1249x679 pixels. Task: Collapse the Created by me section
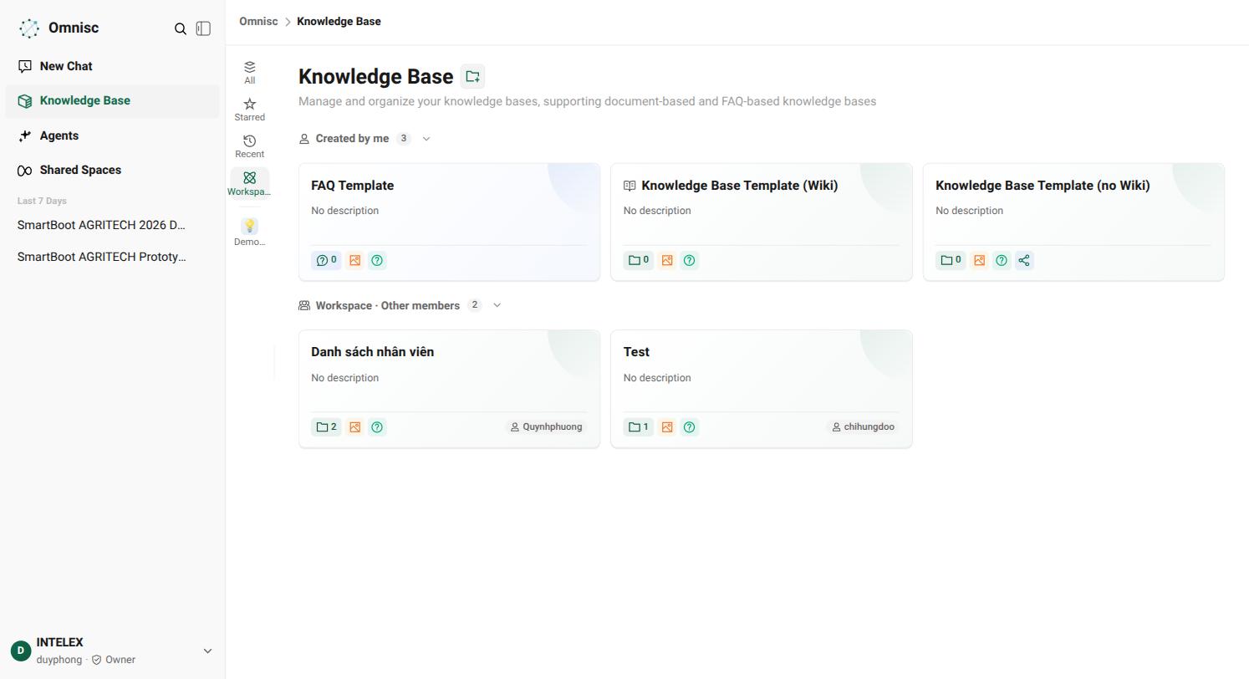coord(426,139)
